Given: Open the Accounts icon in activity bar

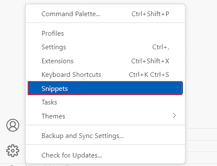Looking at the screenshot, I should [x=13, y=125].
